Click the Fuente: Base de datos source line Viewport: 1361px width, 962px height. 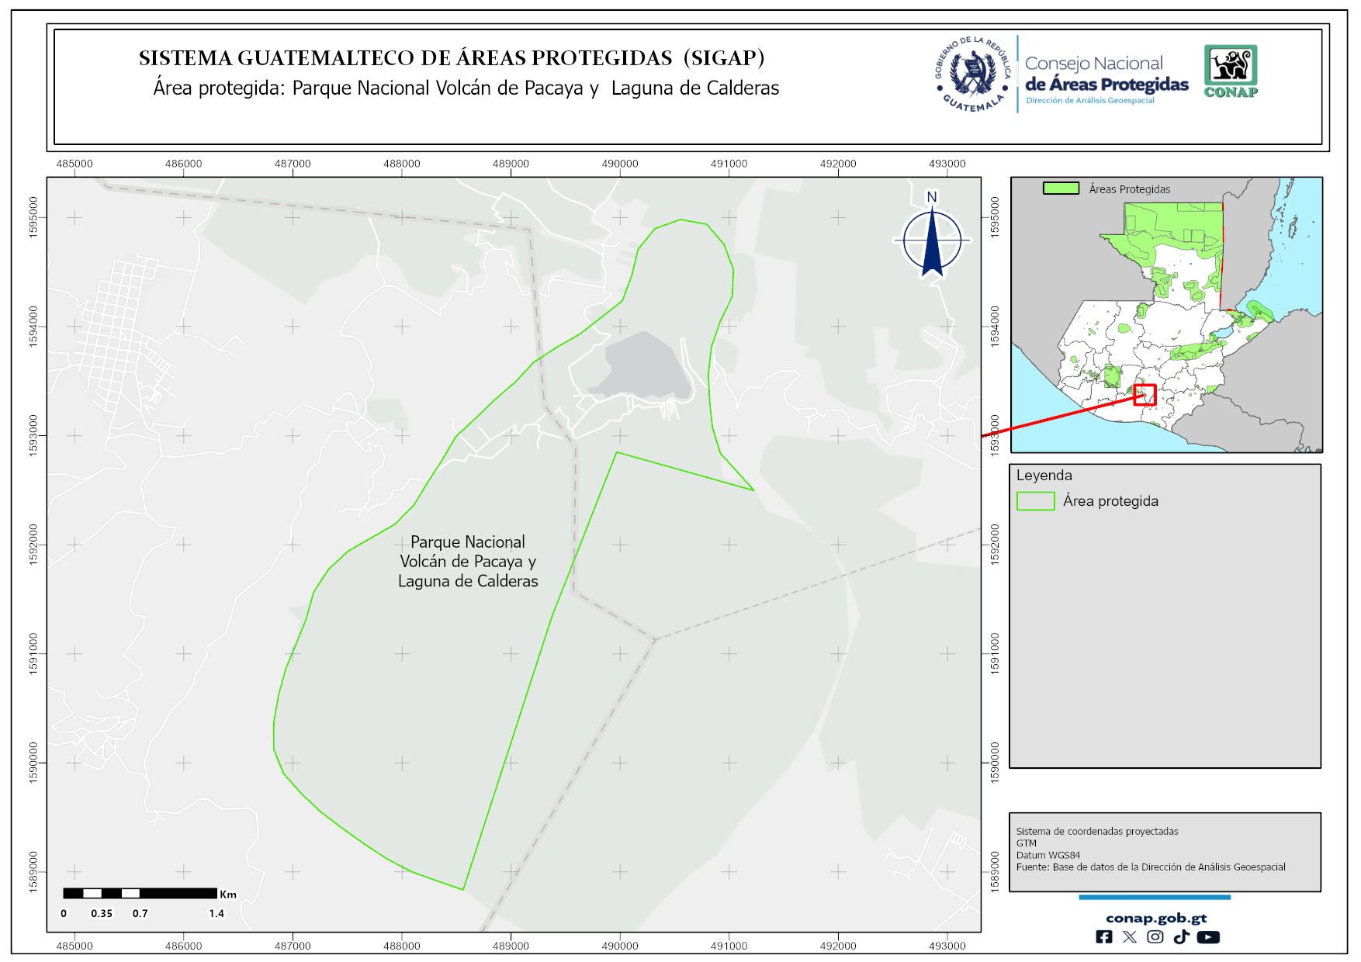1150,867
